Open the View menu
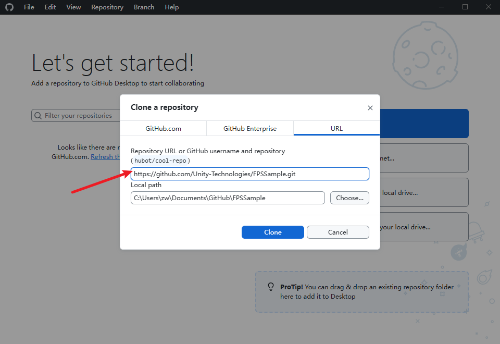500x344 pixels. pyautogui.click(x=73, y=7)
